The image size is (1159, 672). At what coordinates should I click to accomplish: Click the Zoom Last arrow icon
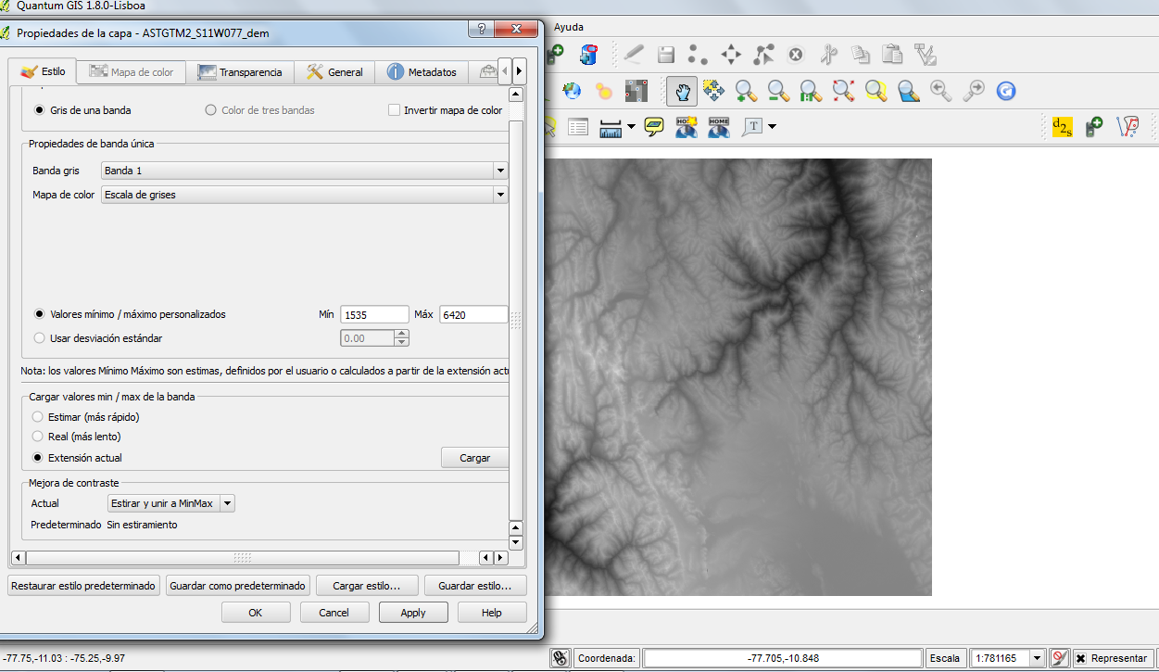tap(941, 91)
